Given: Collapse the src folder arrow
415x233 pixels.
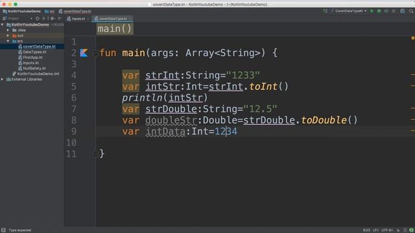Looking at the screenshot, I should 8,41.
